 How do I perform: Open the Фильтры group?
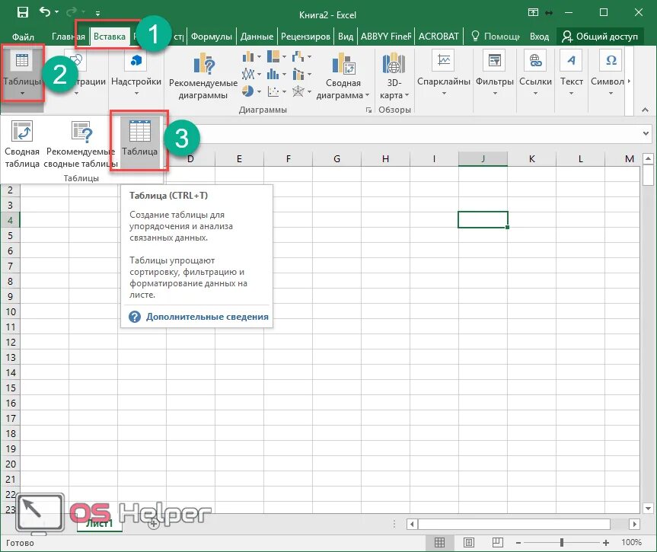(x=495, y=73)
